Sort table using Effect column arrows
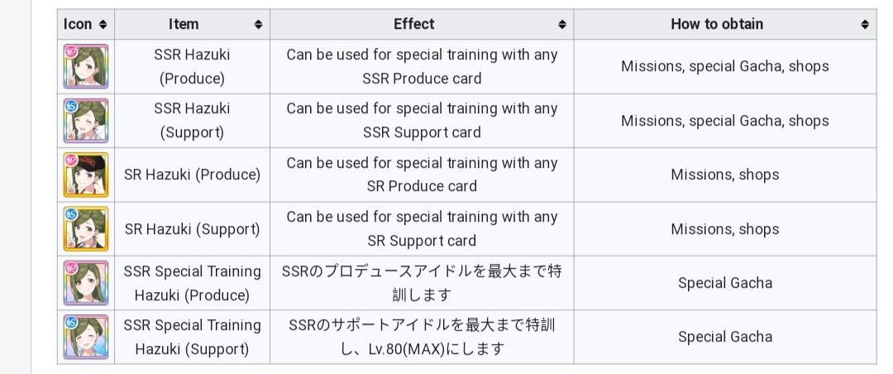 (562, 25)
